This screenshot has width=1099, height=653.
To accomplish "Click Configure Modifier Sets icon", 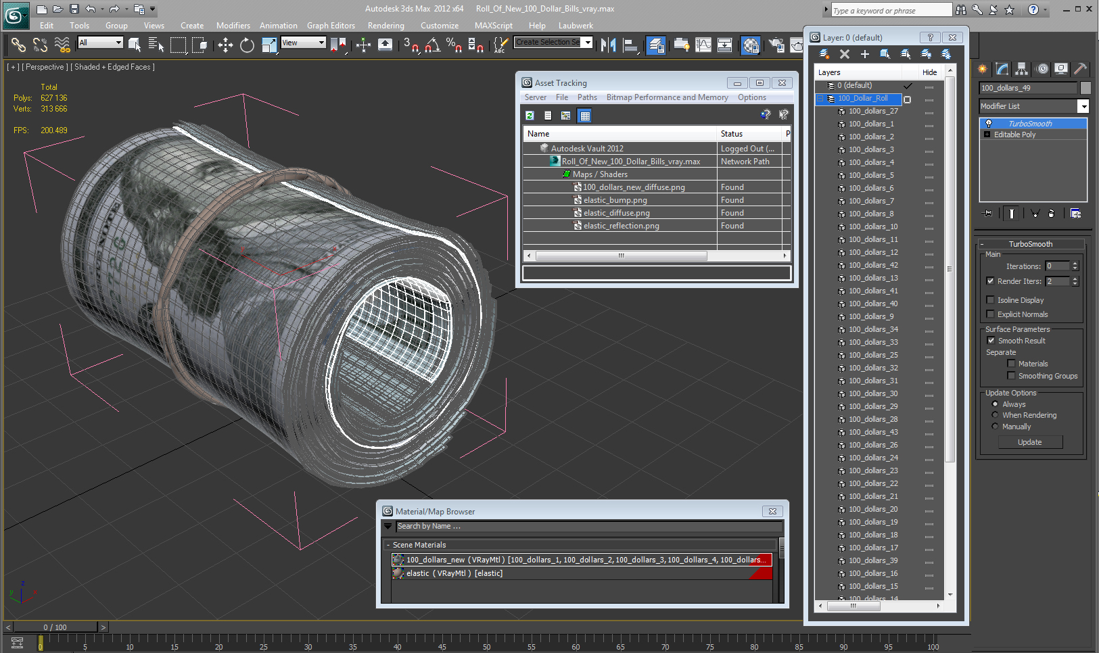I will click(1075, 213).
